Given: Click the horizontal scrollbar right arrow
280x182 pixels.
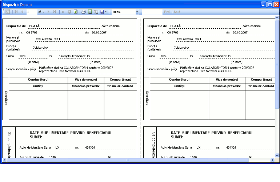Looking at the screenshot, I should click(x=272, y=160).
